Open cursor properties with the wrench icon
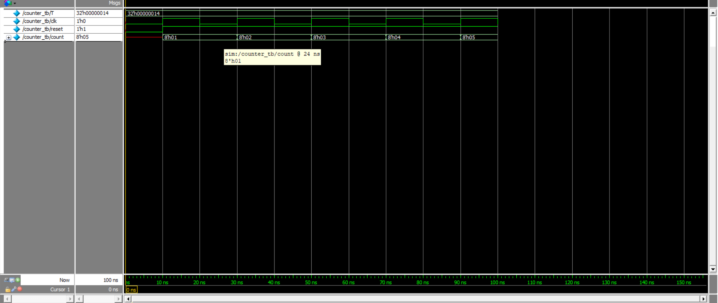The height and width of the screenshot is (303, 718). [x=14, y=289]
